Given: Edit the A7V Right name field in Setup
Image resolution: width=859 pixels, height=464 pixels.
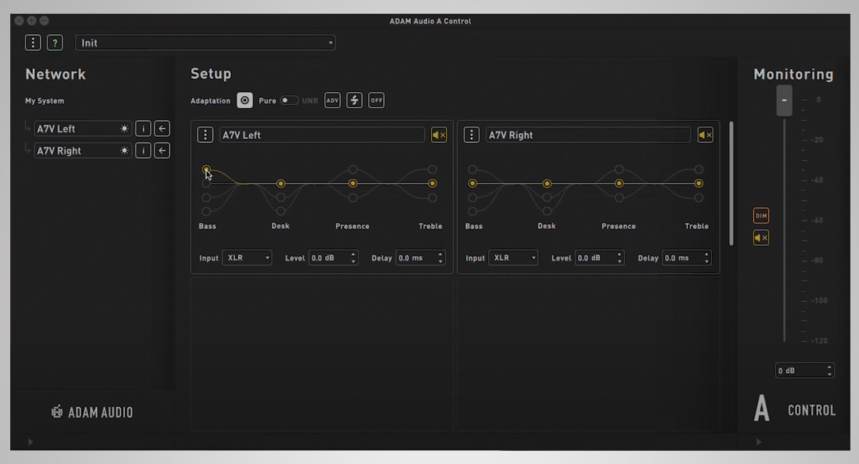Looking at the screenshot, I should pyautogui.click(x=588, y=135).
